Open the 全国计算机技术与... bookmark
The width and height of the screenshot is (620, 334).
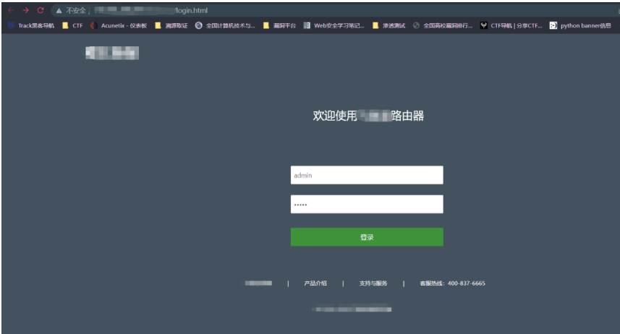click(x=225, y=26)
